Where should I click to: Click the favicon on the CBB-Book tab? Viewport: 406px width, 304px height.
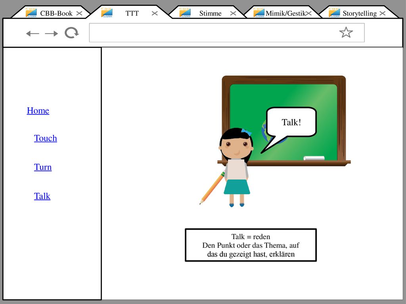(31, 12)
